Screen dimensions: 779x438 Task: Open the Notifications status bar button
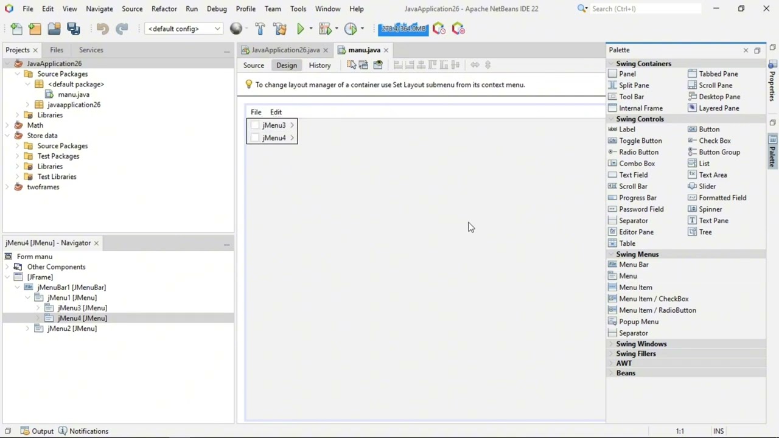83,431
